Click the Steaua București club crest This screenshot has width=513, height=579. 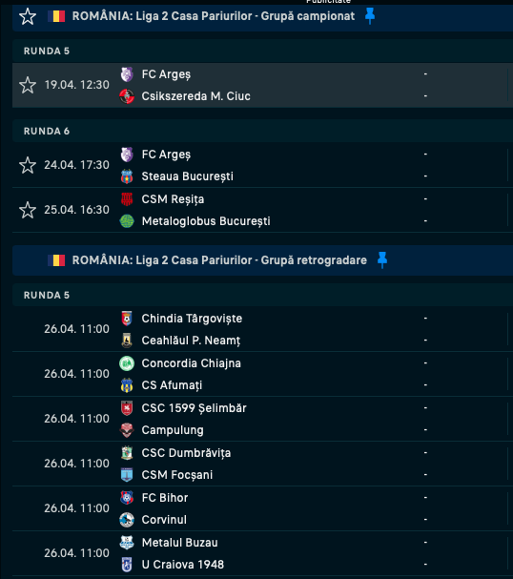pyautogui.click(x=127, y=176)
